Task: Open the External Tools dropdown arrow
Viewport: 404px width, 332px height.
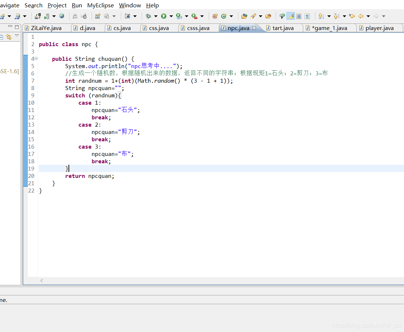Action: [202, 16]
